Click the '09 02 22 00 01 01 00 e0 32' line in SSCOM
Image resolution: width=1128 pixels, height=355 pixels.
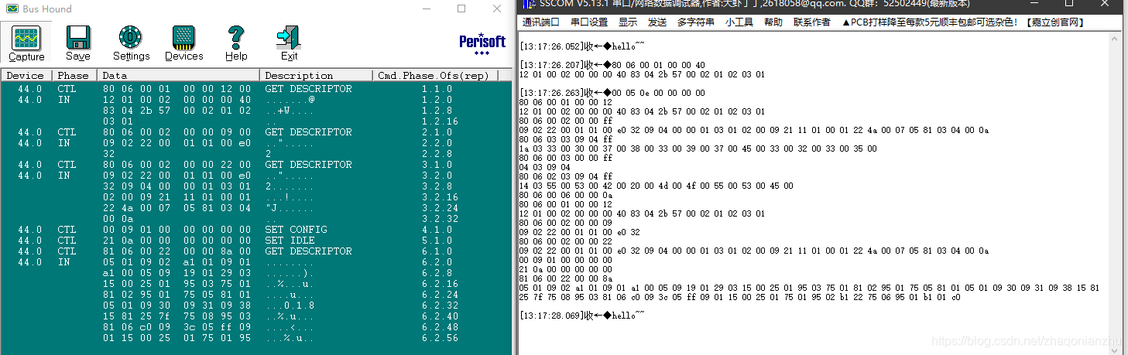click(580, 232)
